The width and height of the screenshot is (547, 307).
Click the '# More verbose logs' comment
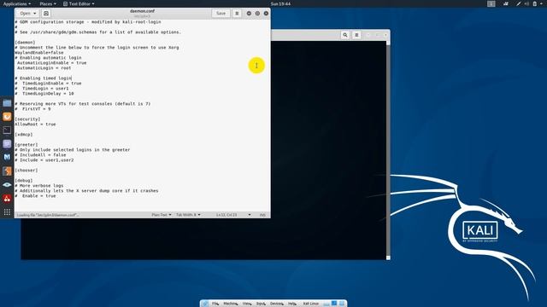pyautogui.click(x=39, y=186)
